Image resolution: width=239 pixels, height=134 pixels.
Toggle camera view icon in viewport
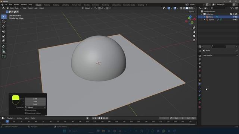point(194,36)
